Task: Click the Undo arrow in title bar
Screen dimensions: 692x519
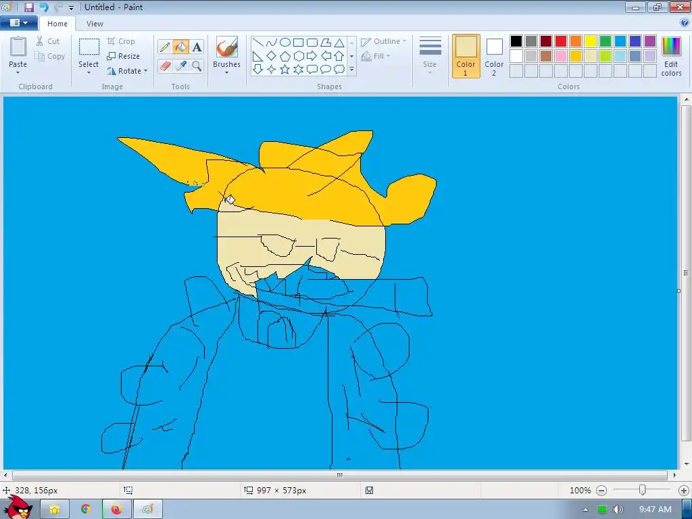Action: [x=44, y=7]
